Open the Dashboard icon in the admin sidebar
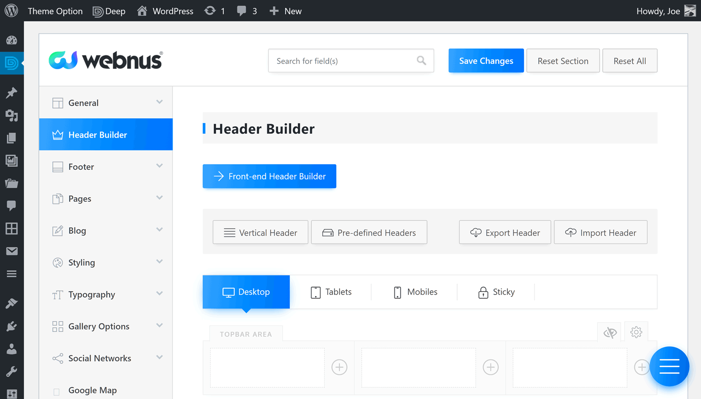701x399 pixels. click(12, 40)
